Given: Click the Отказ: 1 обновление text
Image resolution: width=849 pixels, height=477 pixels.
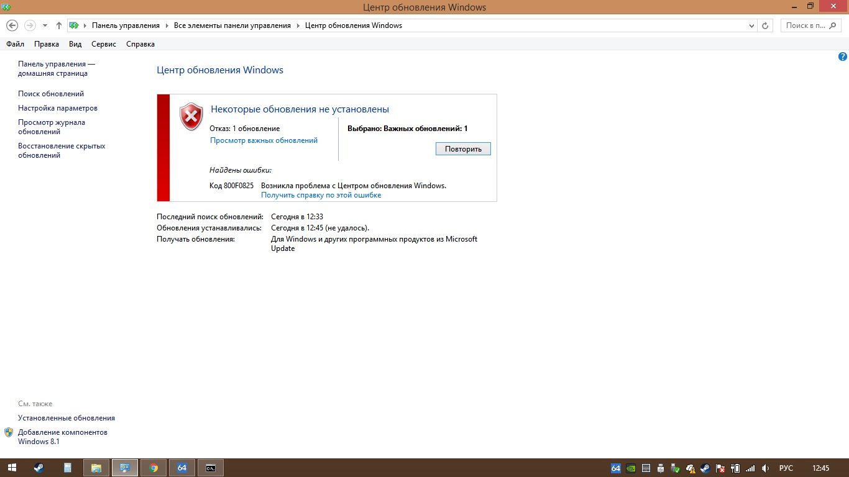Looking at the screenshot, I should 245,129.
